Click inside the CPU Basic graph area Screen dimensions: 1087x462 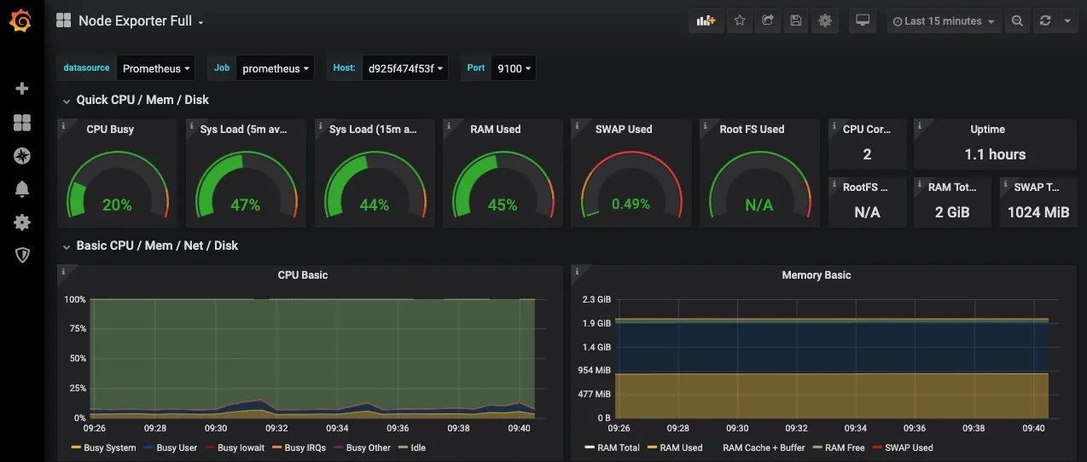point(312,358)
